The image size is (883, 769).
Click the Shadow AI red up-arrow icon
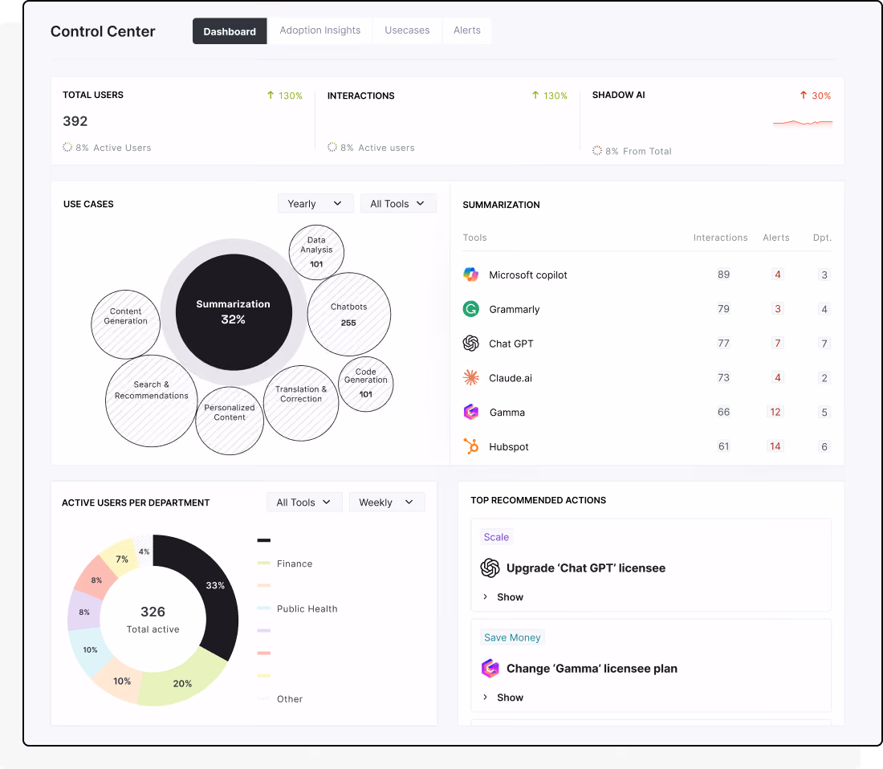coord(804,96)
